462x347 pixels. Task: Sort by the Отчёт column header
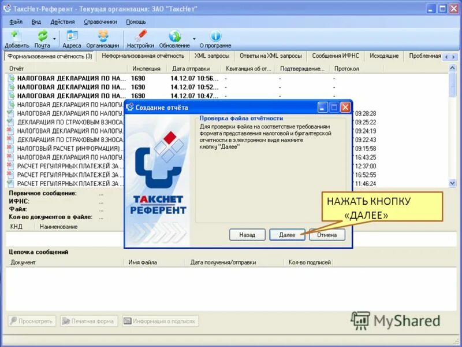[x=66, y=68]
